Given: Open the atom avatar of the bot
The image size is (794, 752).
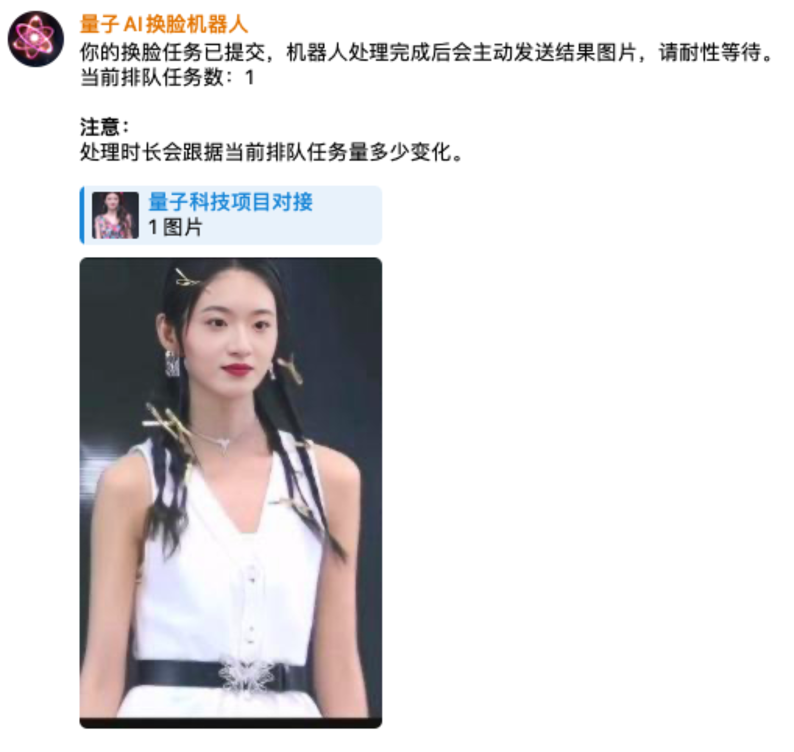Looking at the screenshot, I should pyautogui.click(x=35, y=38).
